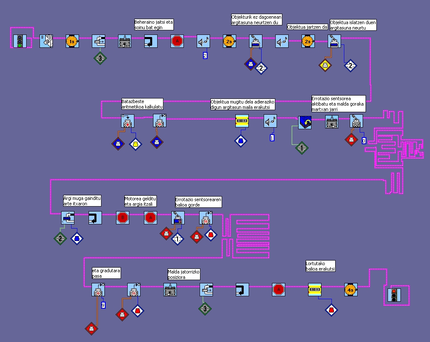
Task: Select the light sensor container block under 'Objektua islatzen duen'
Action: point(334,41)
